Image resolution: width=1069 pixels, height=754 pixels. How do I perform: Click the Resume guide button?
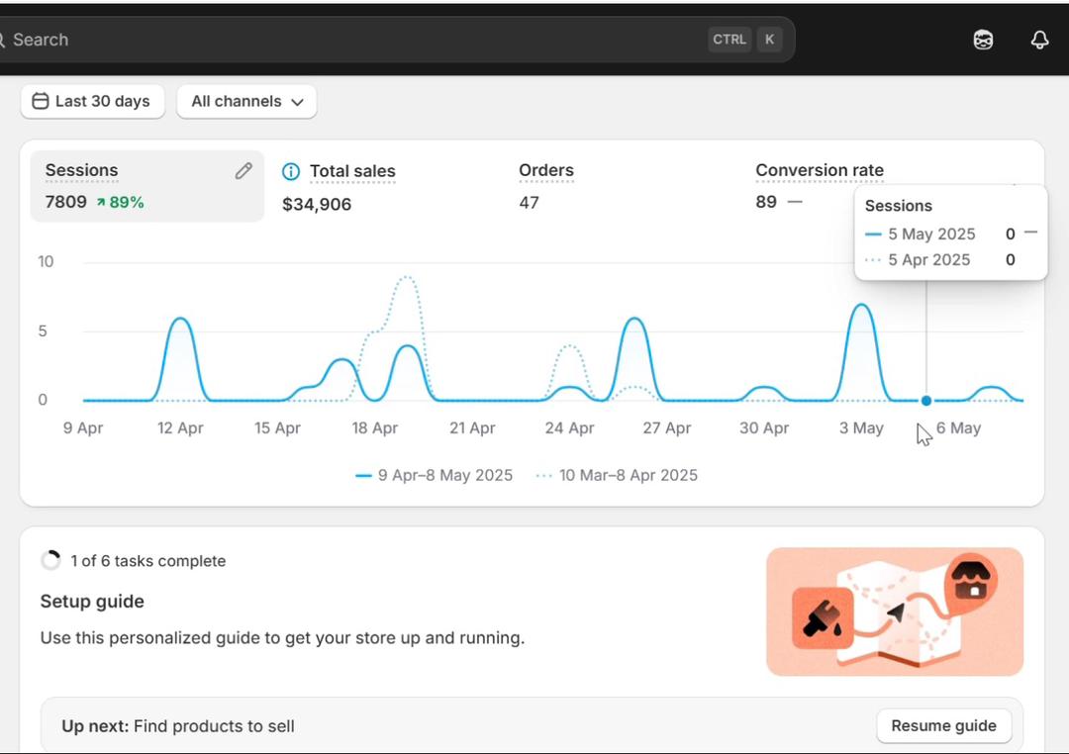[943, 726]
